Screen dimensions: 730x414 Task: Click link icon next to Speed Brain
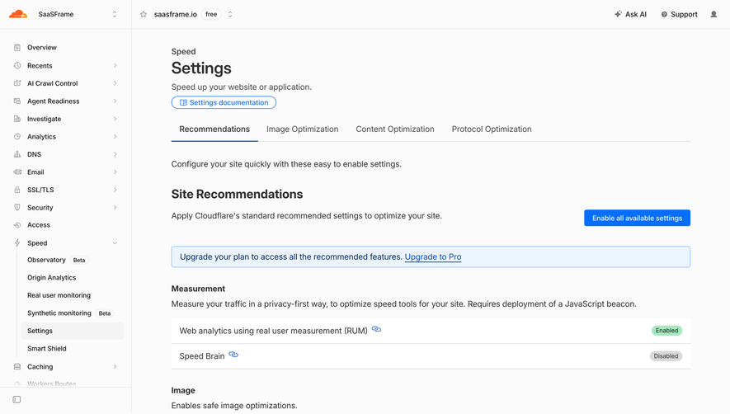[233, 355]
